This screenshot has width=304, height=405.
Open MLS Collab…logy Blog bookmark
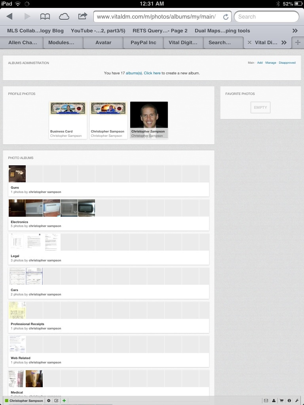pos(35,31)
